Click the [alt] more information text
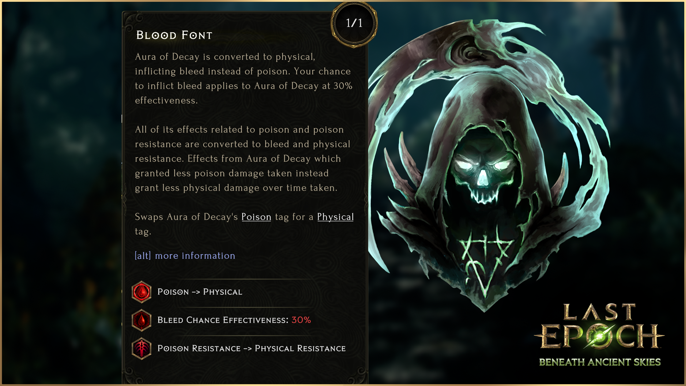The image size is (686, 386). click(x=185, y=256)
